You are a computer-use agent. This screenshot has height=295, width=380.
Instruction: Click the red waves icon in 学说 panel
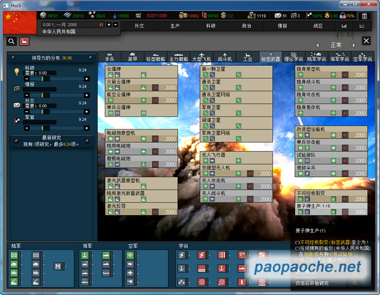point(201,268)
